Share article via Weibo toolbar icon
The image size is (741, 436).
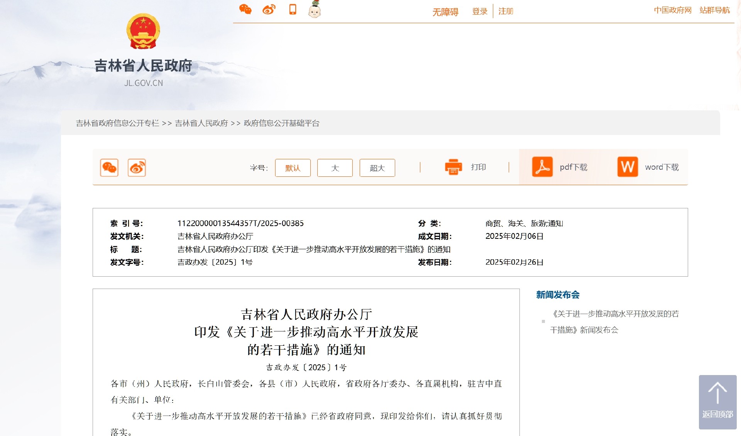pyautogui.click(x=137, y=168)
